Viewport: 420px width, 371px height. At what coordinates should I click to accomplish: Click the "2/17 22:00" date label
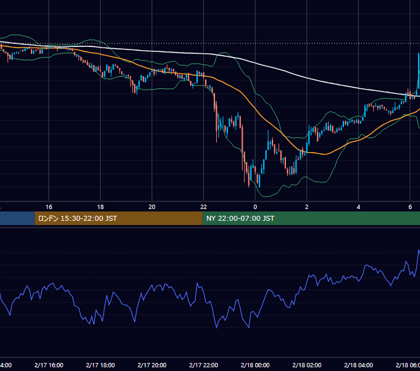click(x=204, y=365)
